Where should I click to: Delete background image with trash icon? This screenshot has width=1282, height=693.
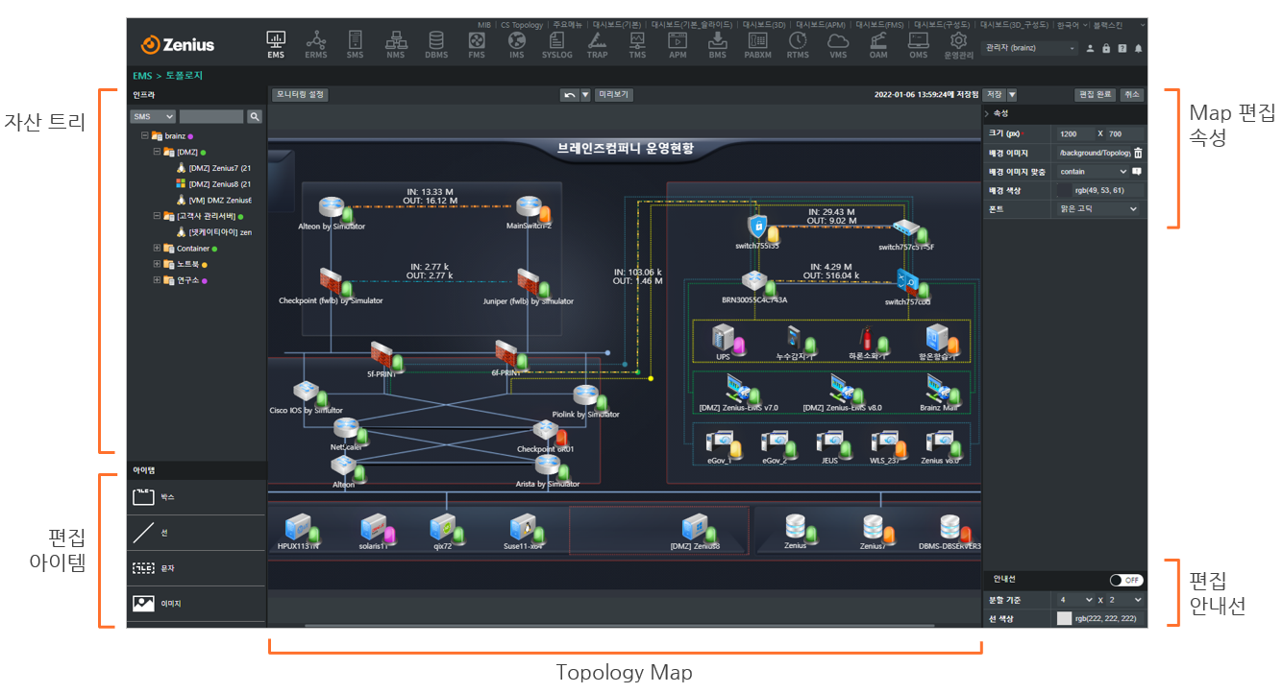(1138, 153)
